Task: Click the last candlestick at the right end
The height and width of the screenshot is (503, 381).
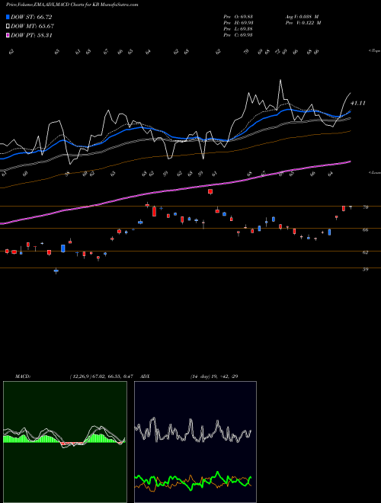Action: (351, 207)
